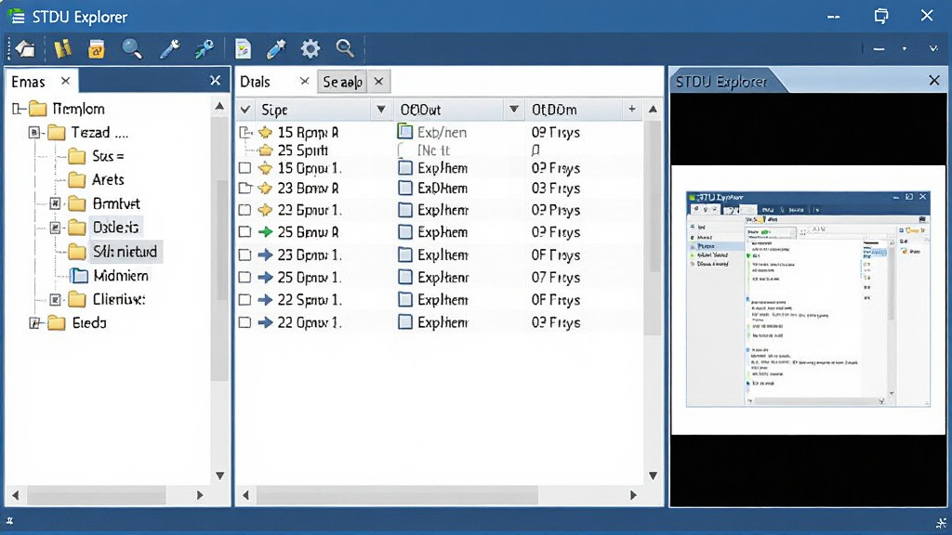Click the toolbar small dropdown arrow
Viewport: 952px width, 535px height.
(905, 49)
